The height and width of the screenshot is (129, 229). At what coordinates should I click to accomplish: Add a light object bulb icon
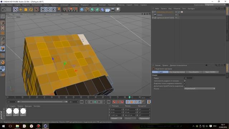coord(118,10)
